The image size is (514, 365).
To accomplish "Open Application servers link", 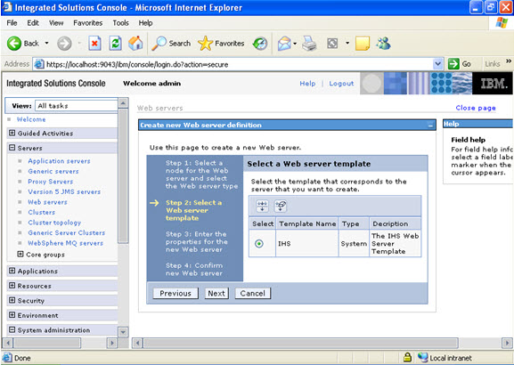I will pos(59,161).
